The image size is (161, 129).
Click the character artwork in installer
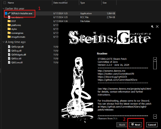click(x=77, y=89)
